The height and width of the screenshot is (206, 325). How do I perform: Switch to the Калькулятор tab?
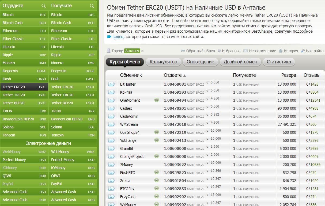click(x=163, y=62)
